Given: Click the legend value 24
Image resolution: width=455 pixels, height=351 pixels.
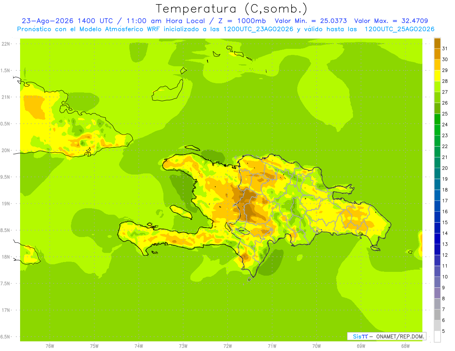Looking at the screenshot, I should coord(445,125).
